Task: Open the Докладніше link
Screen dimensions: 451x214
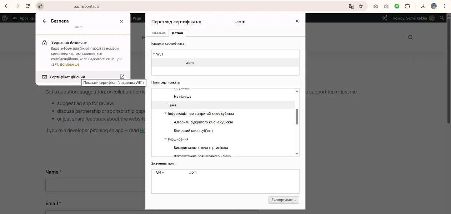Action: [70, 65]
